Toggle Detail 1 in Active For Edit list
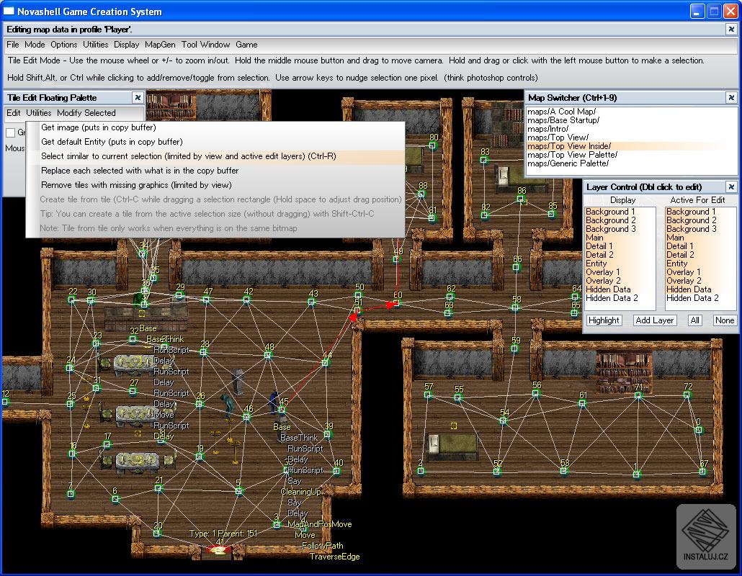The width and height of the screenshot is (742, 576). [x=701, y=246]
